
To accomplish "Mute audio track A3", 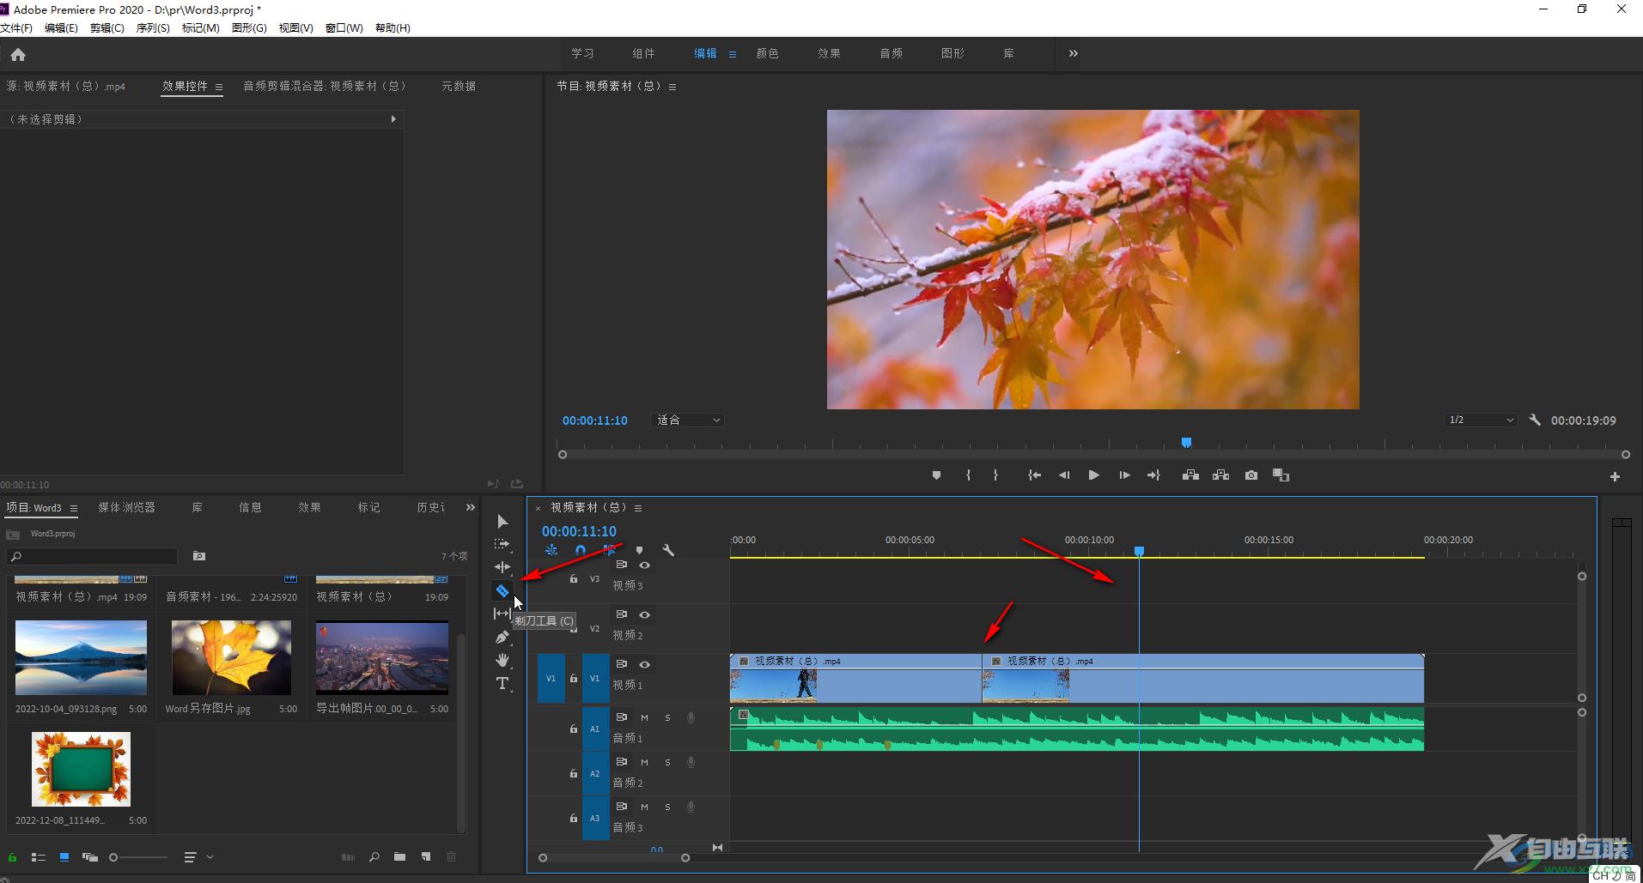I will tap(644, 807).
